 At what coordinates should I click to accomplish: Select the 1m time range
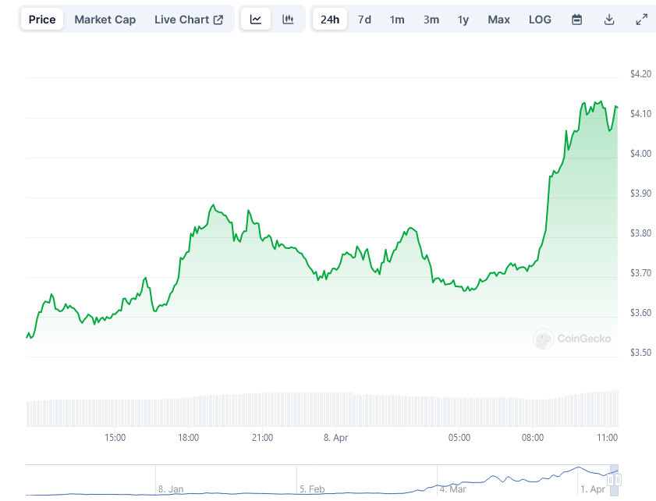pos(397,20)
